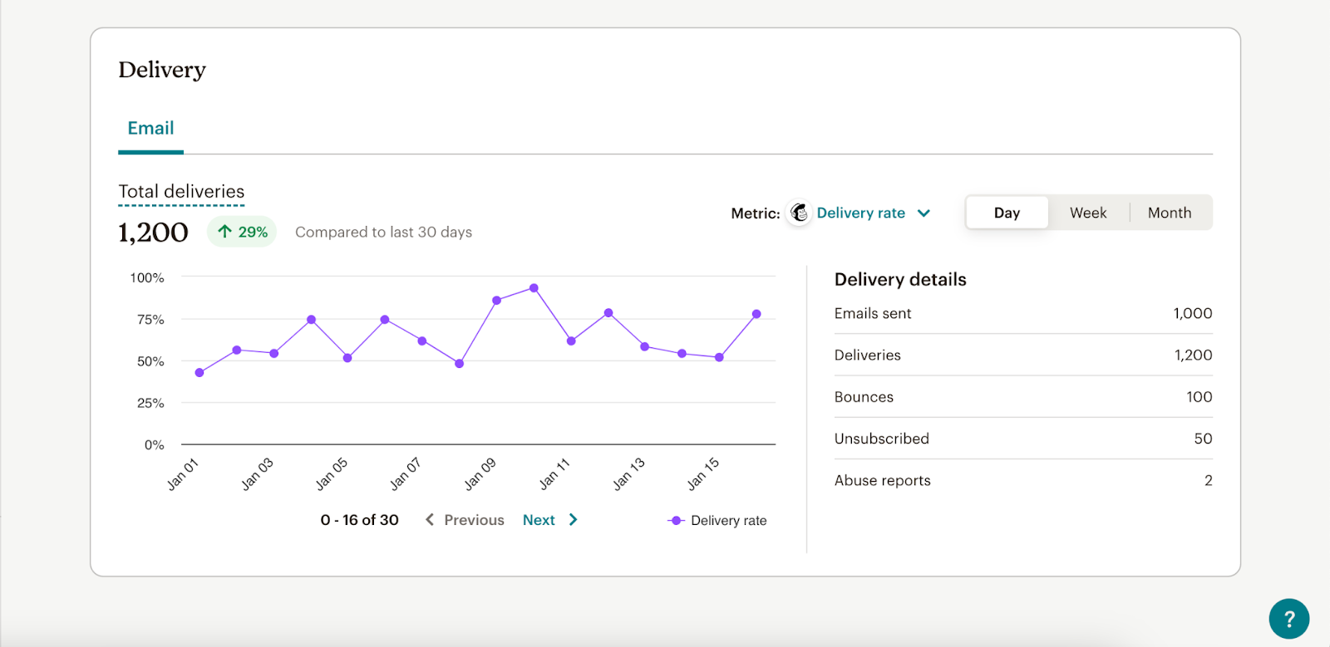The image size is (1330, 647).
Task: Click the Metric: label
Action: [756, 213]
